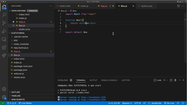Open the Jupyter panel tab
This screenshot has height=105, width=187.
tap(125, 80)
